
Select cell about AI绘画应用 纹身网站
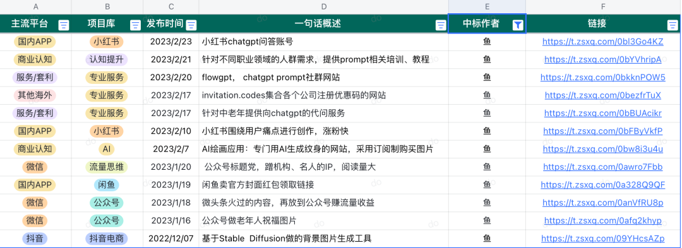pyautogui.click(x=323, y=149)
